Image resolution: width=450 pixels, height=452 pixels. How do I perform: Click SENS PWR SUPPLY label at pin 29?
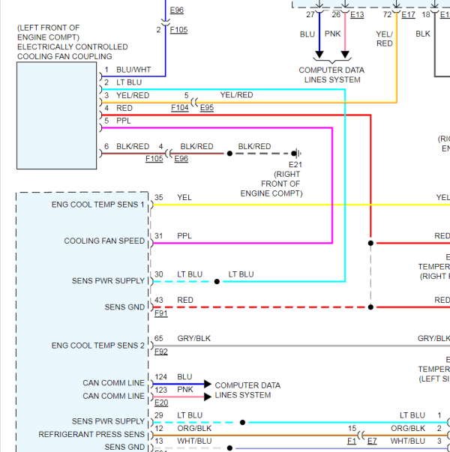point(108,421)
